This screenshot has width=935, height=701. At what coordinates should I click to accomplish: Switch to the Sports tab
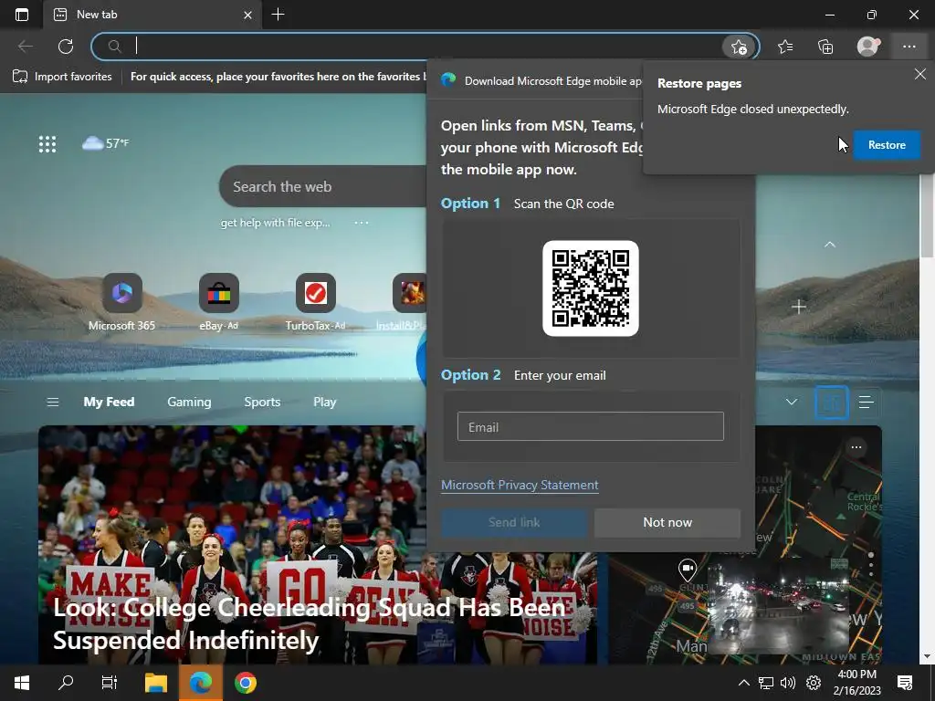[x=262, y=402]
